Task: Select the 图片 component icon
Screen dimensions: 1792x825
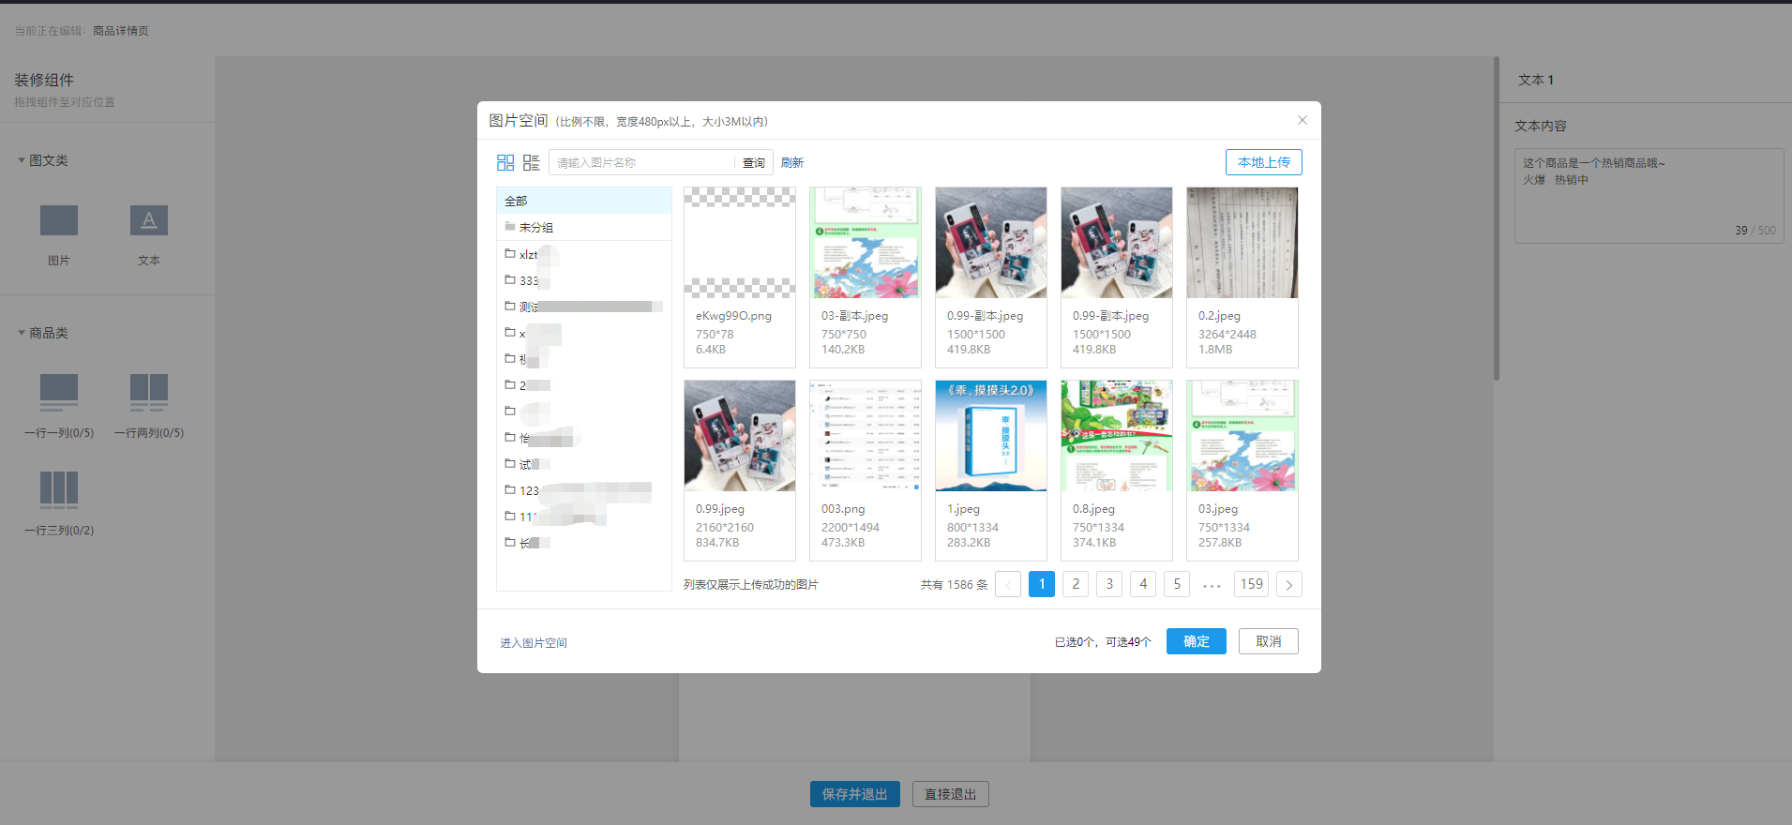Action: point(59,220)
